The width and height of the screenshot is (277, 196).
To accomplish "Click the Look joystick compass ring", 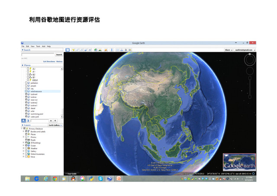I will pyautogui.click(x=250, y=60).
